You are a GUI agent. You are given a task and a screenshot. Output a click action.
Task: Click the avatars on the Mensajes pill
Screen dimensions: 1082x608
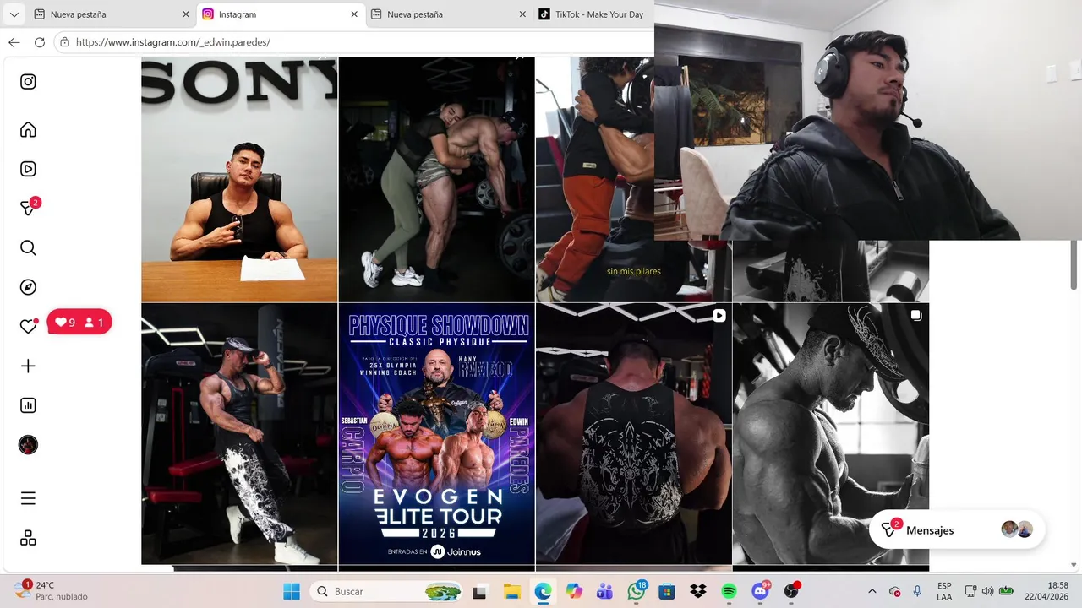1017,529
